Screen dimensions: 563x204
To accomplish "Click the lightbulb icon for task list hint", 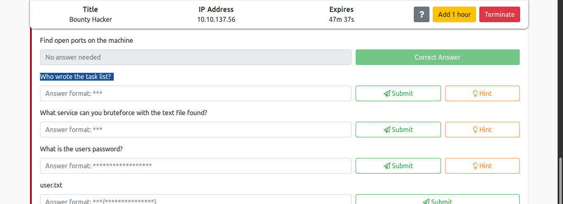I will [475, 93].
